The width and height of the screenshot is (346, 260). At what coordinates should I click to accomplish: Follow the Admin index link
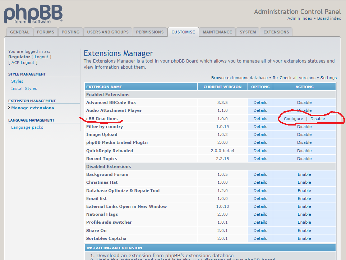point(300,18)
